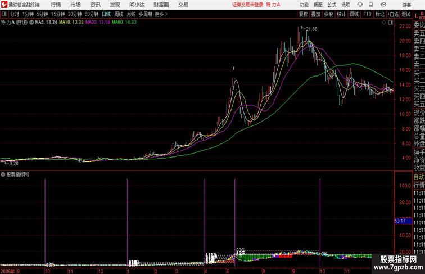The image size is (425, 274).
Task: Switch to 分时 chart period
Action: pyautogui.click(x=15, y=14)
